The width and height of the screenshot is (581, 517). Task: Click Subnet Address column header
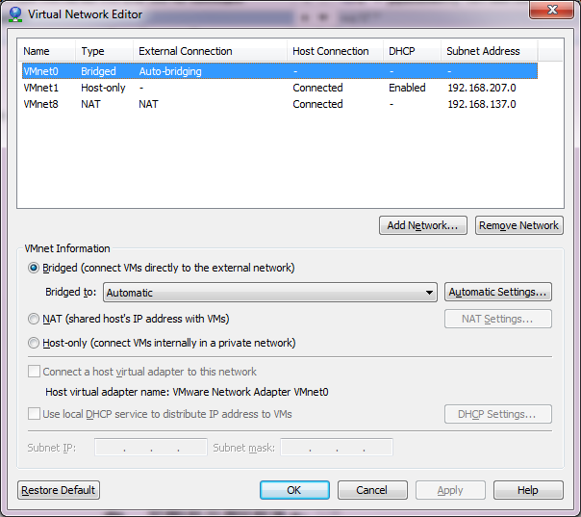[489, 51]
